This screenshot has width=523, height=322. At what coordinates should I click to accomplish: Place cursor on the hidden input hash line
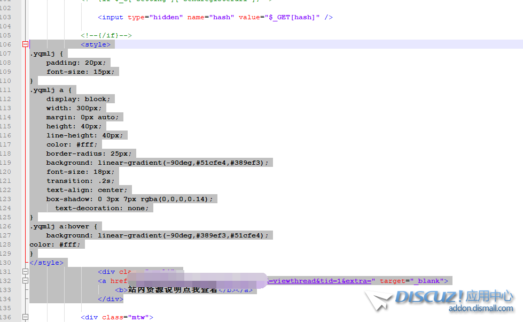tap(215, 17)
